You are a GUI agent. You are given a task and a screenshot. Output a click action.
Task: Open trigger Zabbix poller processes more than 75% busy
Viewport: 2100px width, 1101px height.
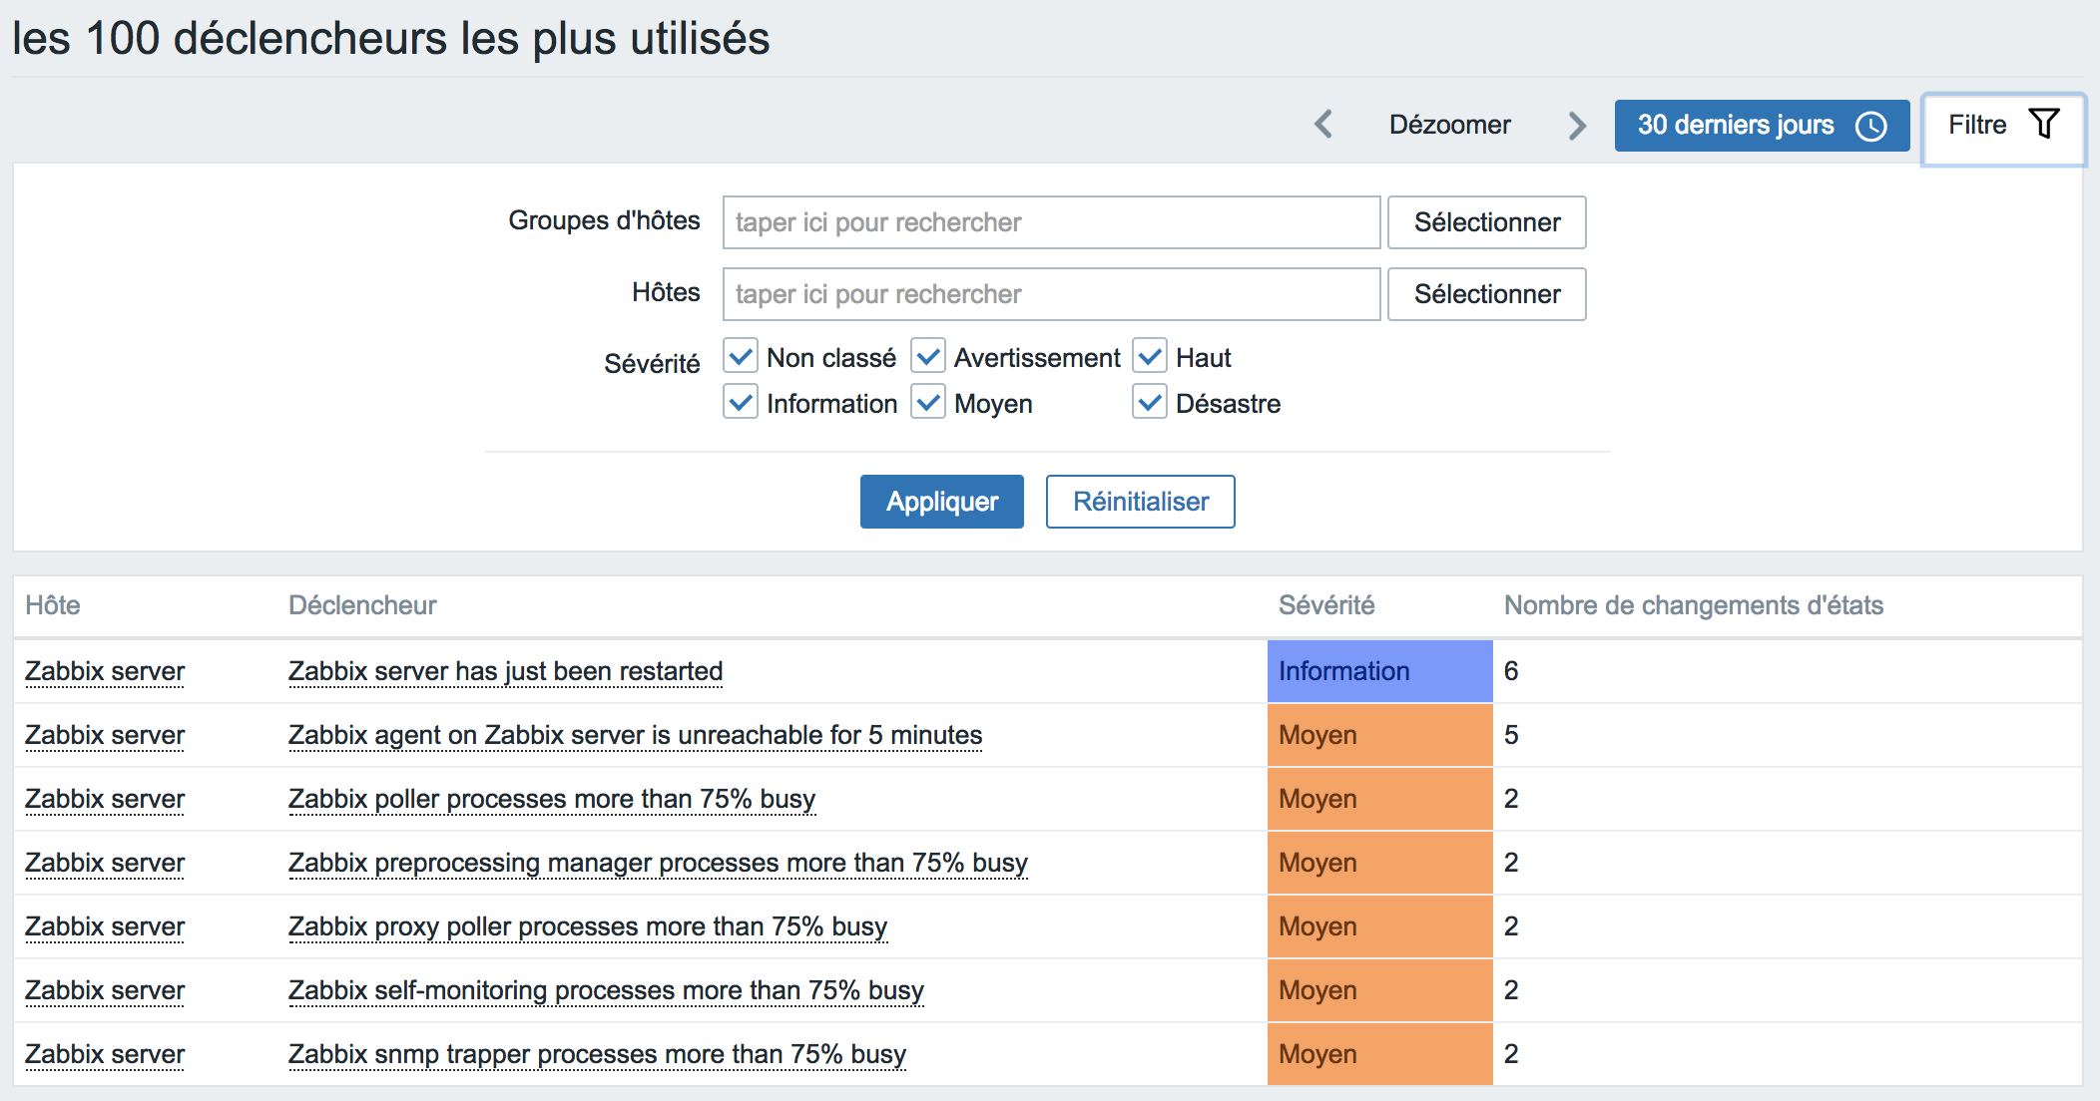coord(552,799)
